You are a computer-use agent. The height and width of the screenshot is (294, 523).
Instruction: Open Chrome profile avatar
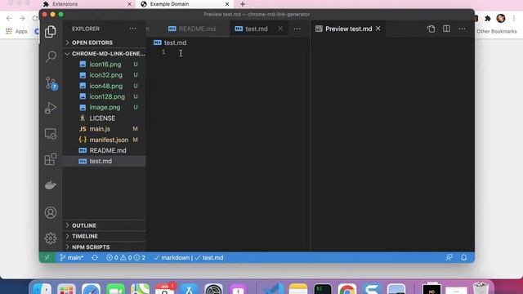coord(501,18)
